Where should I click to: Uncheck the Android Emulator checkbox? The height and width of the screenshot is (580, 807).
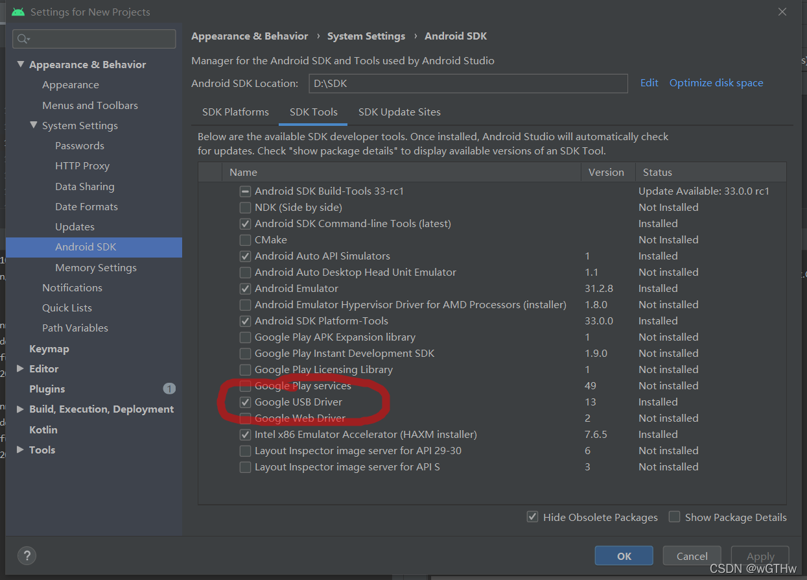(245, 289)
